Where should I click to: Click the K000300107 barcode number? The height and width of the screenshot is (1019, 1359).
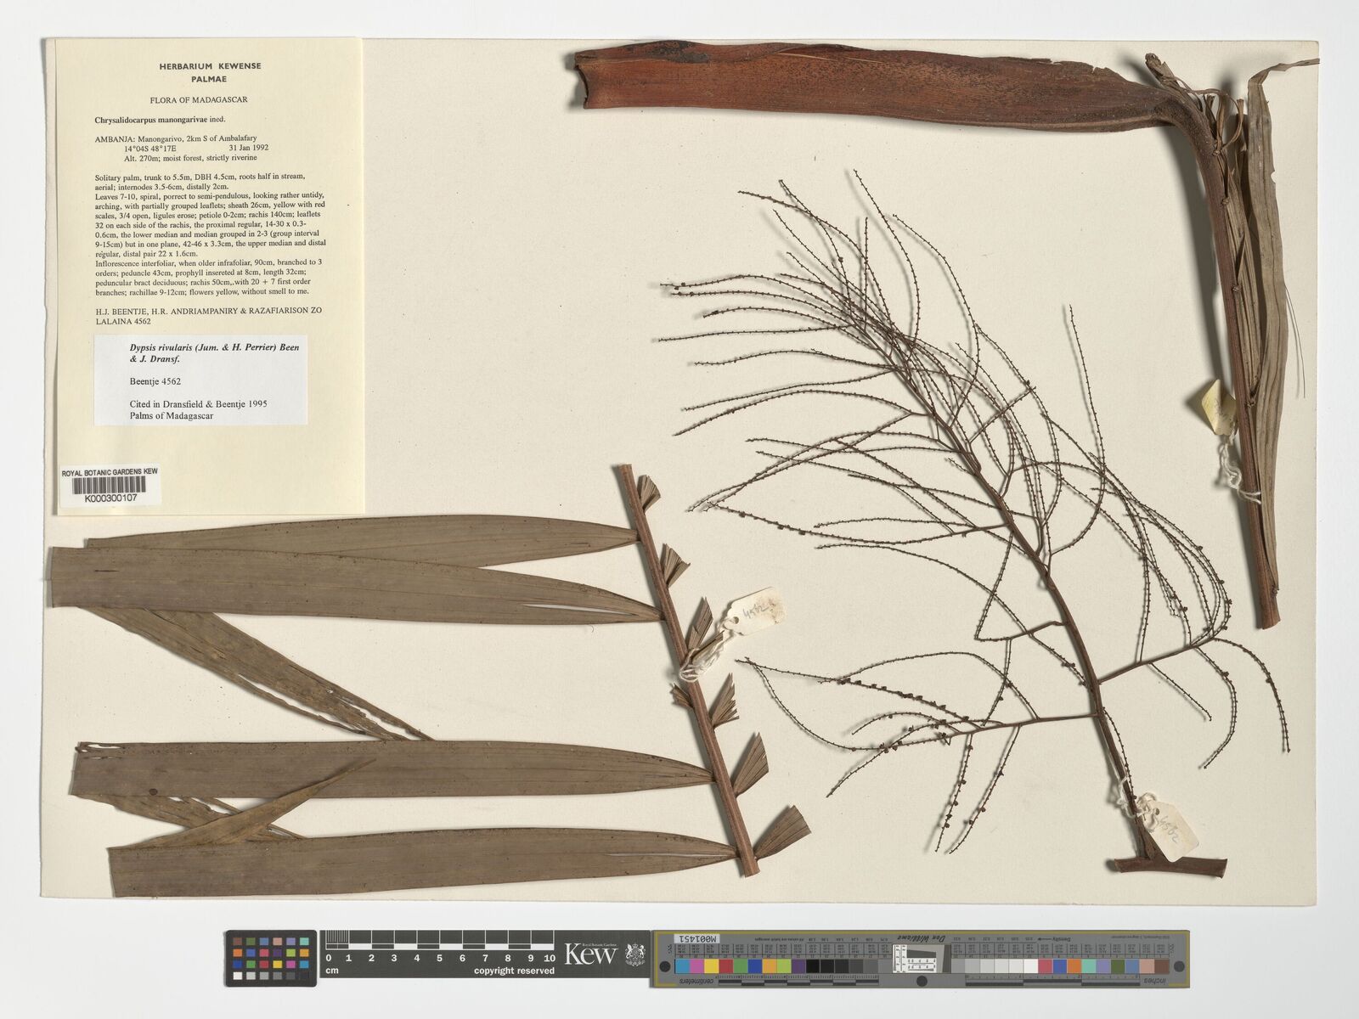tap(110, 499)
